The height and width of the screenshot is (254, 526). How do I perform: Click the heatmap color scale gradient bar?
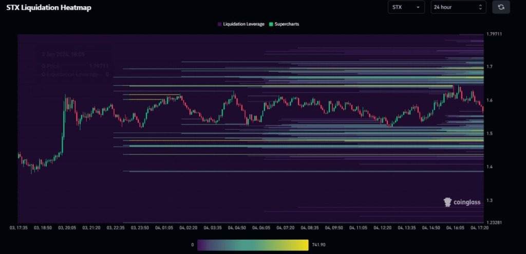click(x=253, y=245)
